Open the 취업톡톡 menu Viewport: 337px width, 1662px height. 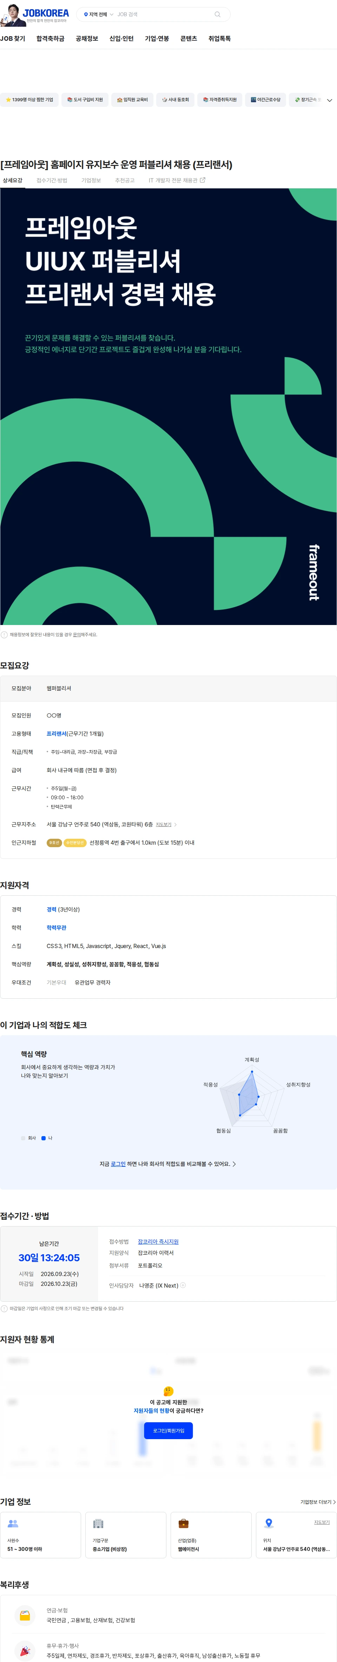pos(220,39)
